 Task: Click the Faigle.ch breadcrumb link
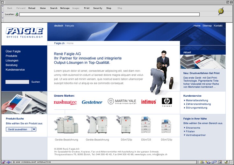(59, 43)
